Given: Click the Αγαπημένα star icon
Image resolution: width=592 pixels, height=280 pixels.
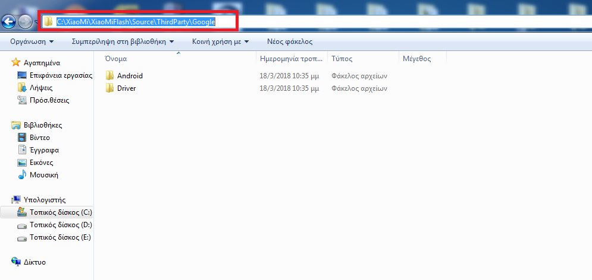Looking at the screenshot, I should (15, 62).
